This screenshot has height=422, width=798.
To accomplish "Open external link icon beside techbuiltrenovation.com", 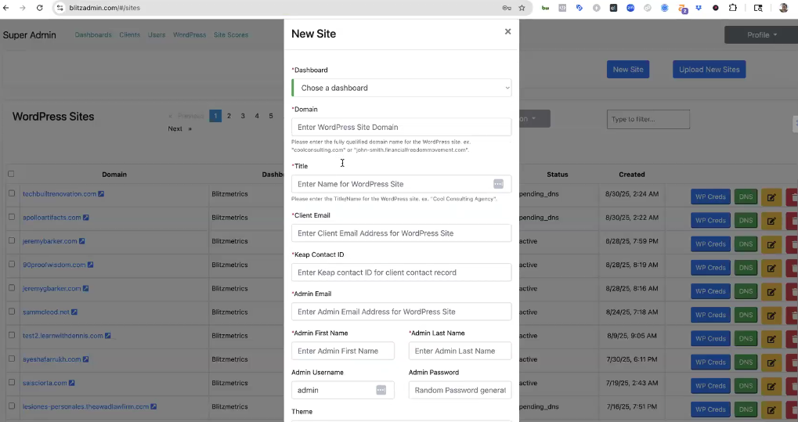I will (x=101, y=194).
